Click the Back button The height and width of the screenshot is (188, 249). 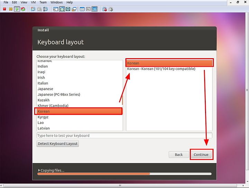click(179, 154)
